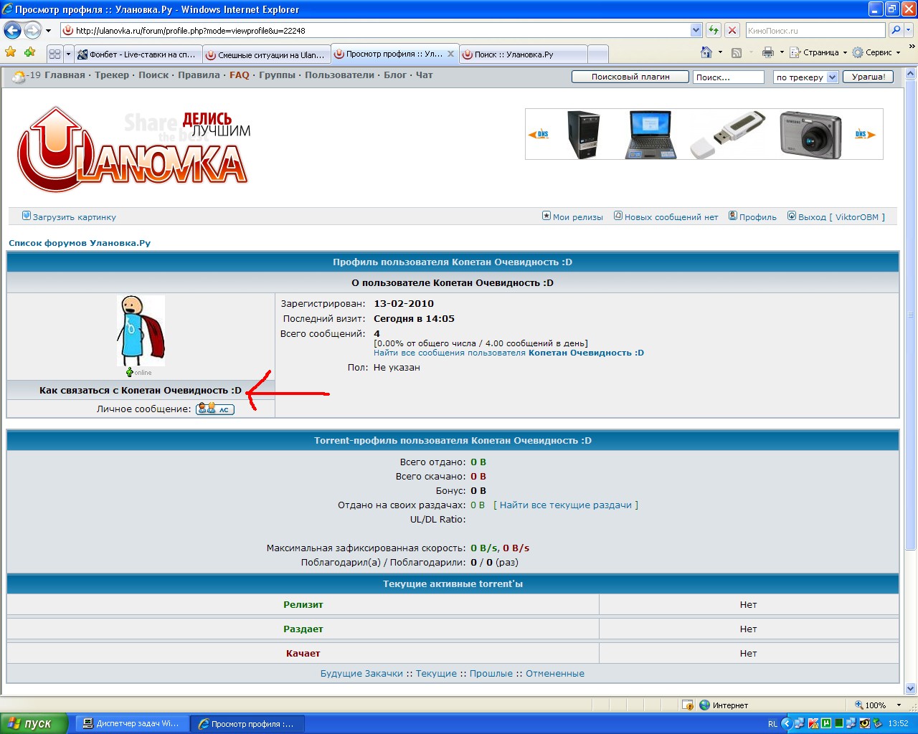Open "Мои релизы" via star icon
918x734 pixels.
(x=545, y=216)
